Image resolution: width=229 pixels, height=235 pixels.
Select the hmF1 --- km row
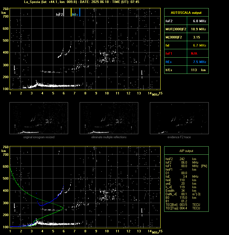181,170
